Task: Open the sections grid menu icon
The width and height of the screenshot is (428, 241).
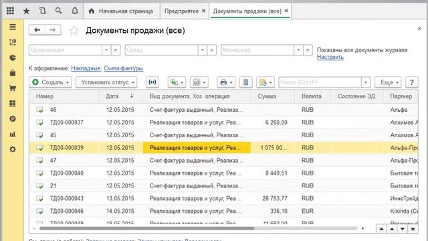Action: tap(11, 11)
